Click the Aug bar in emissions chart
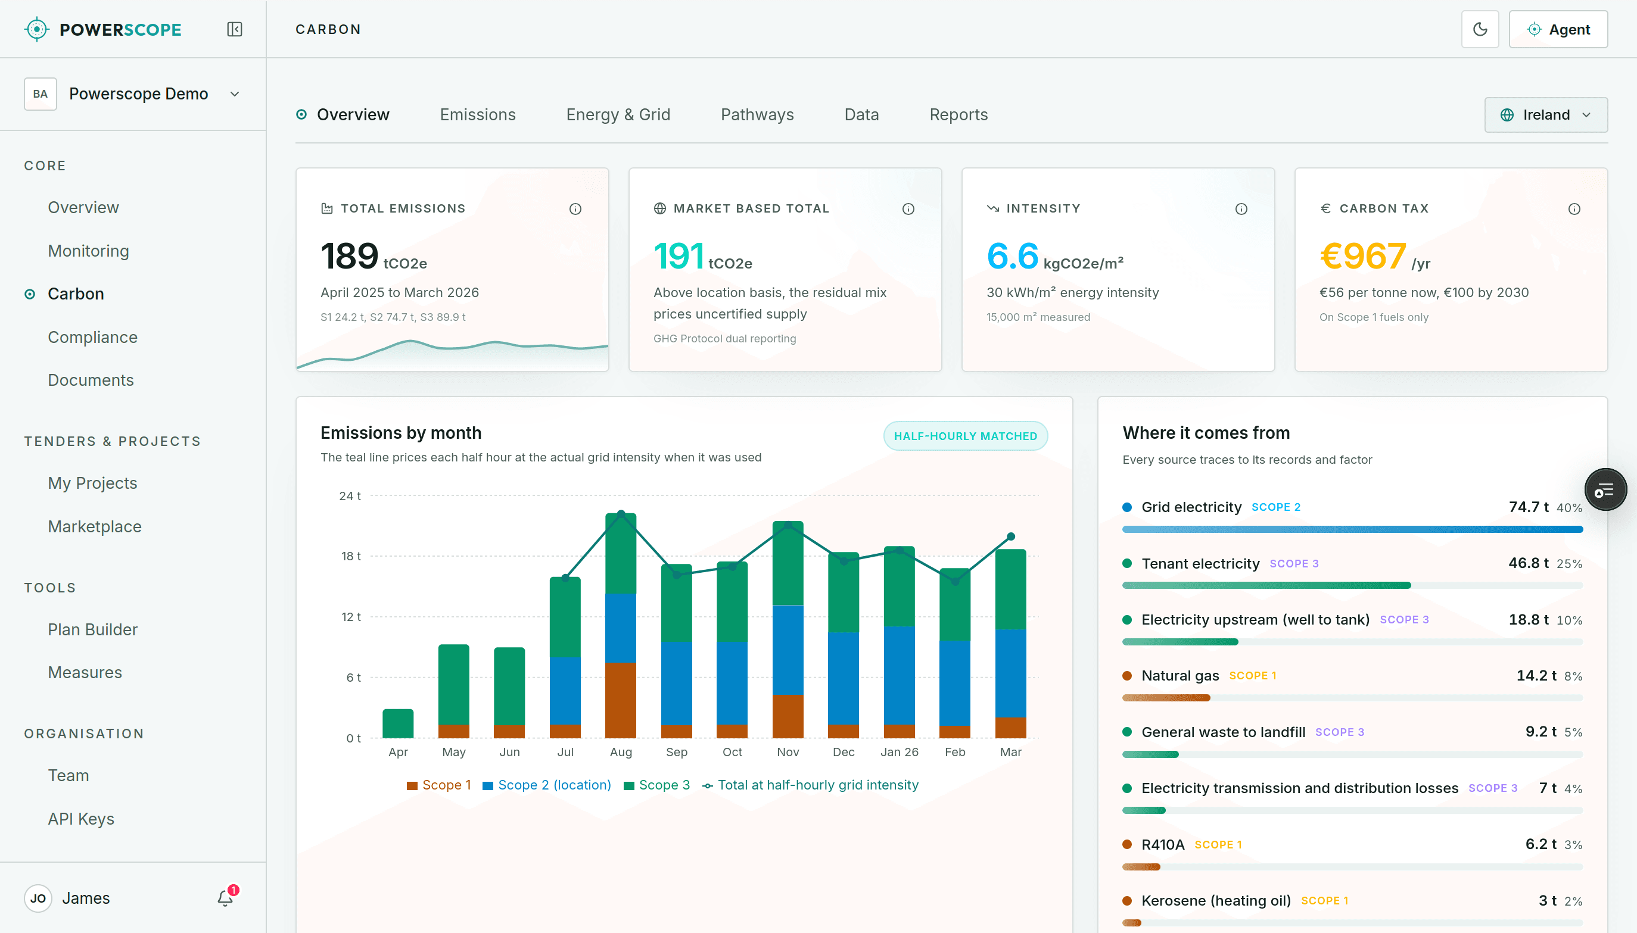This screenshot has height=933, width=1637. [621, 625]
